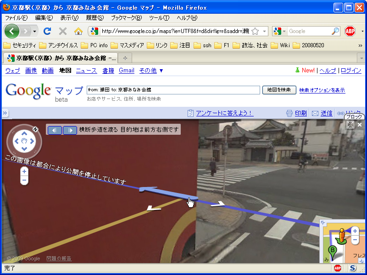Open the Adblock Plus dropdown arrow
This screenshot has width=367, height=275.
click(362, 31)
